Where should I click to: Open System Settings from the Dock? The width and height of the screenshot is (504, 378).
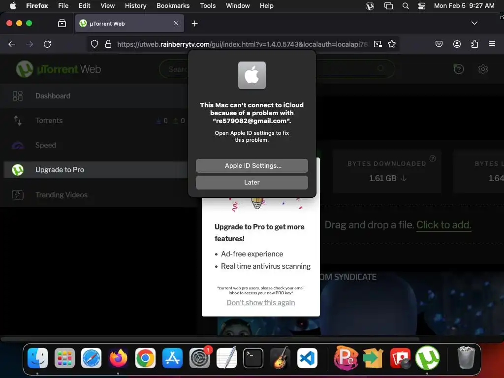[x=199, y=358]
